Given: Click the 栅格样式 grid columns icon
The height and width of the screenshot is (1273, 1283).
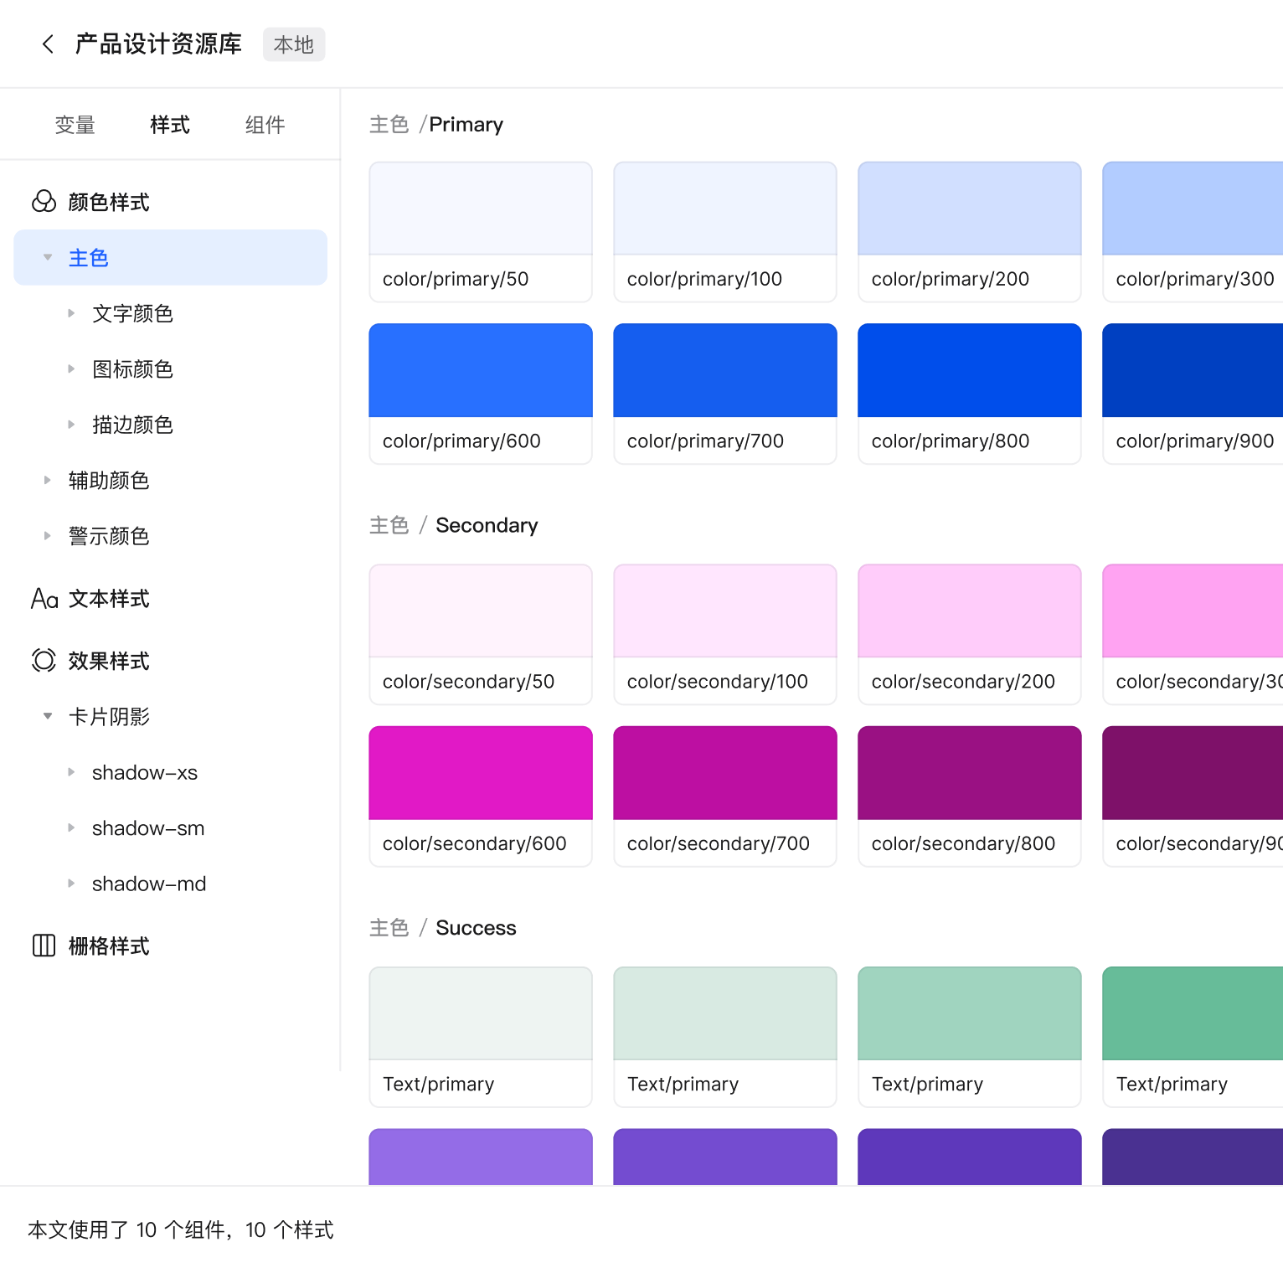Looking at the screenshot, I should 44,946.
